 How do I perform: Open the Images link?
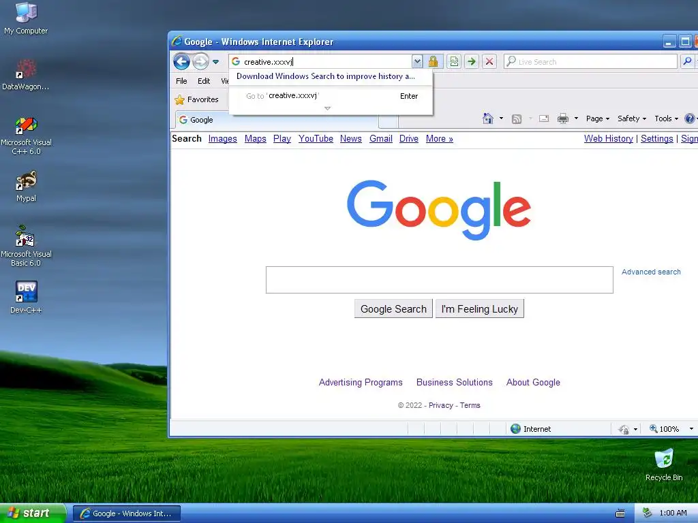tap(223, 139)
